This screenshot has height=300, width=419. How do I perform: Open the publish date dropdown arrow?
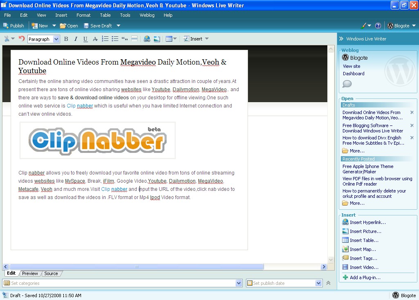pos(318,283)
